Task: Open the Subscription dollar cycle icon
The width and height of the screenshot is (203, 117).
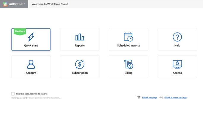Action: tap(80, 64)
